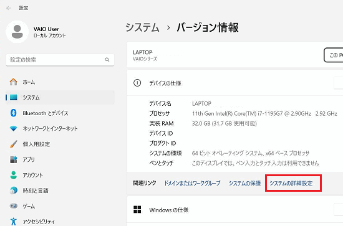Click the info icon beside デバイスの仕様
Image resolution: width=343 pixels, height=226 pixels.
(137, 83)
